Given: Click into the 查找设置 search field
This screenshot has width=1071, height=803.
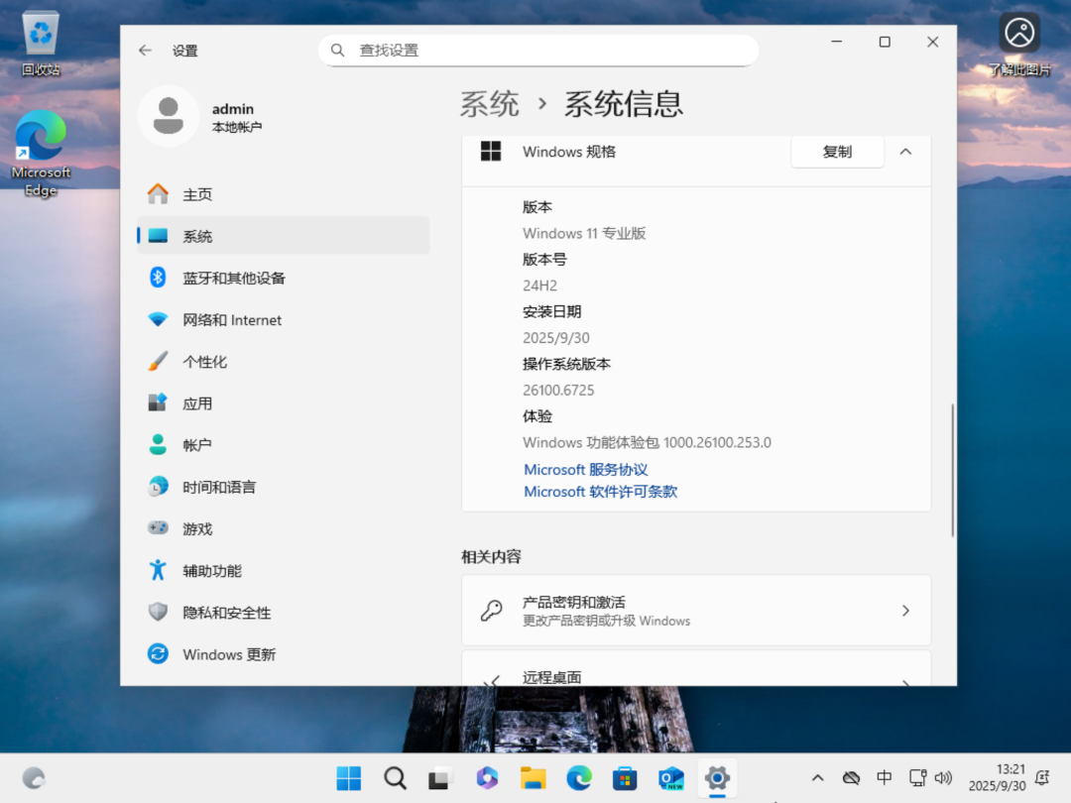Looking at the screenshot, I should 538,51.
